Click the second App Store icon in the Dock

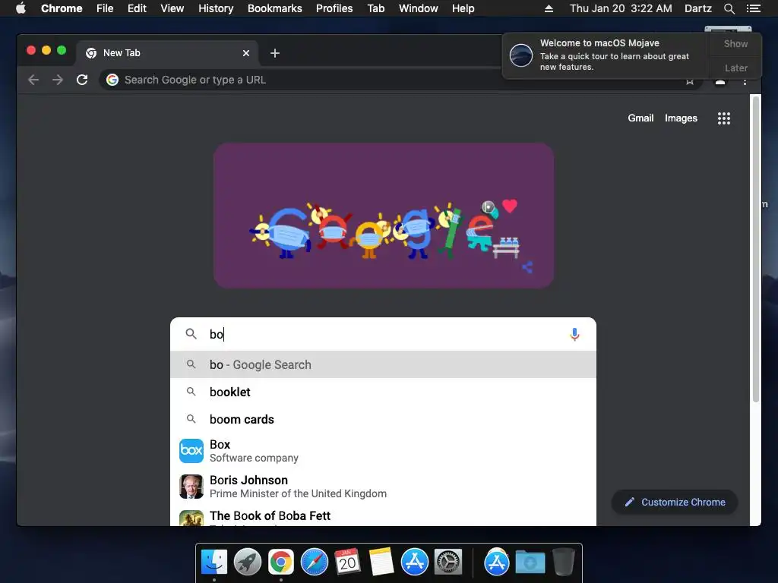[x=496, y=563]
